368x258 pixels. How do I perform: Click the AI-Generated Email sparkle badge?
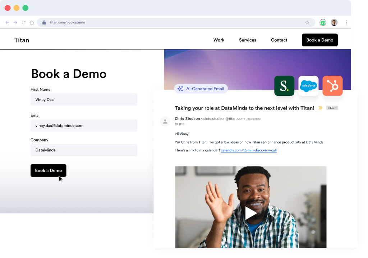click(201, 89)
